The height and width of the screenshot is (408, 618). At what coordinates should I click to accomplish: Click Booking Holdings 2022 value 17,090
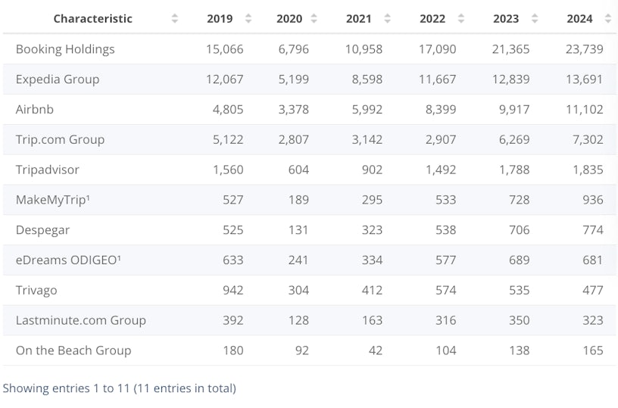(x=438, y=49)
